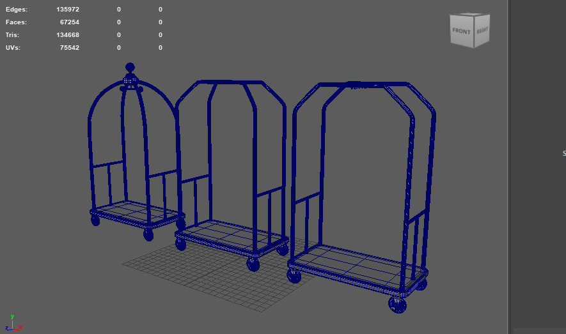Click the FRONT face of the ViewCube
Viewport: 566px width, 334px height.
coord(462,31)
